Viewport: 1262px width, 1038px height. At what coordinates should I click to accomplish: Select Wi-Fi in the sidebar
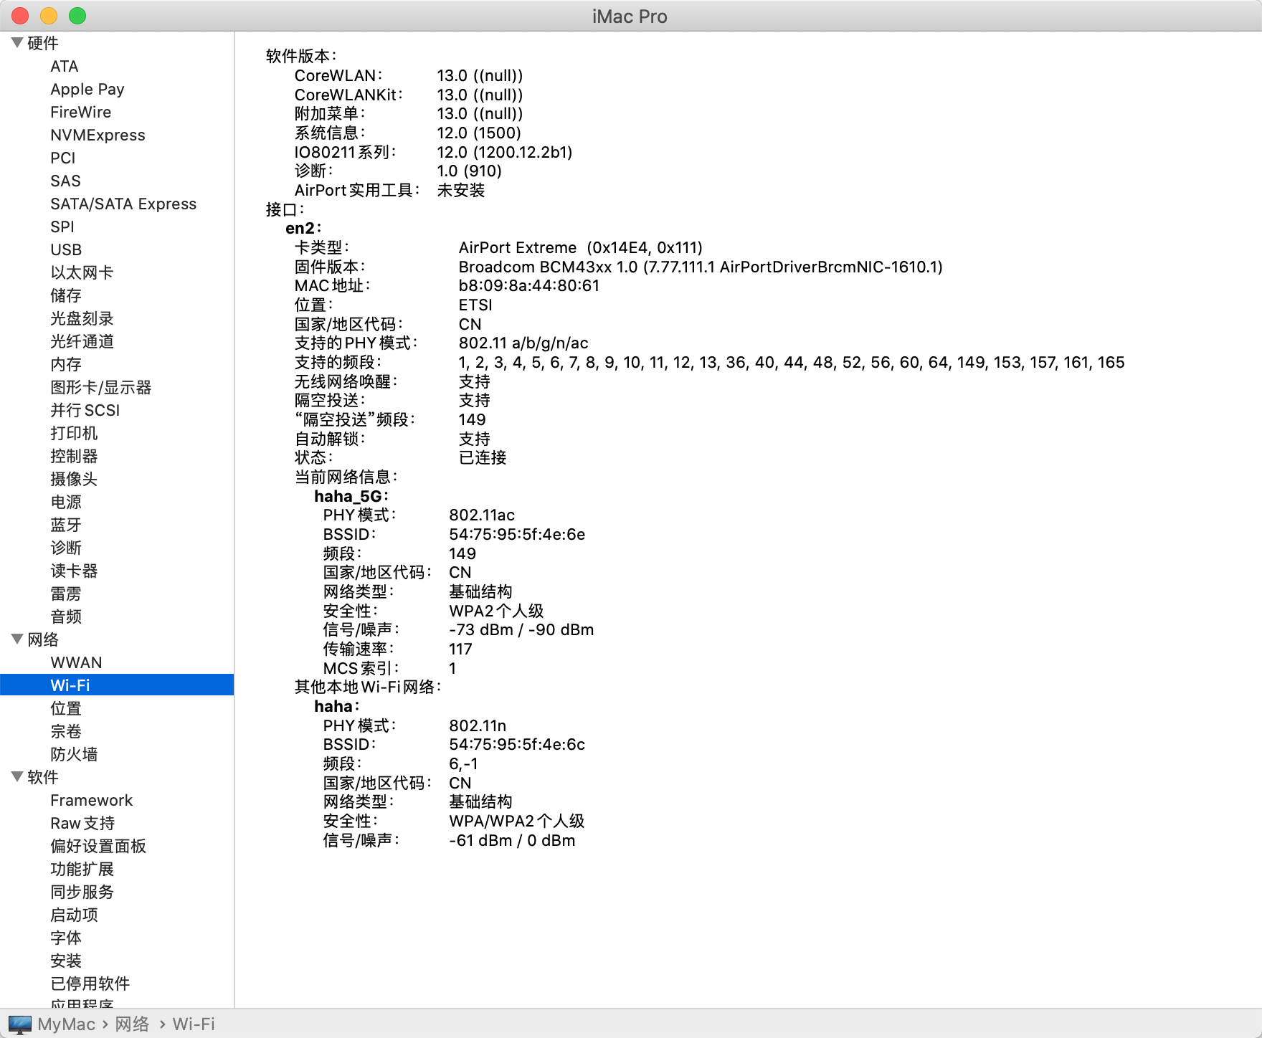70,685
